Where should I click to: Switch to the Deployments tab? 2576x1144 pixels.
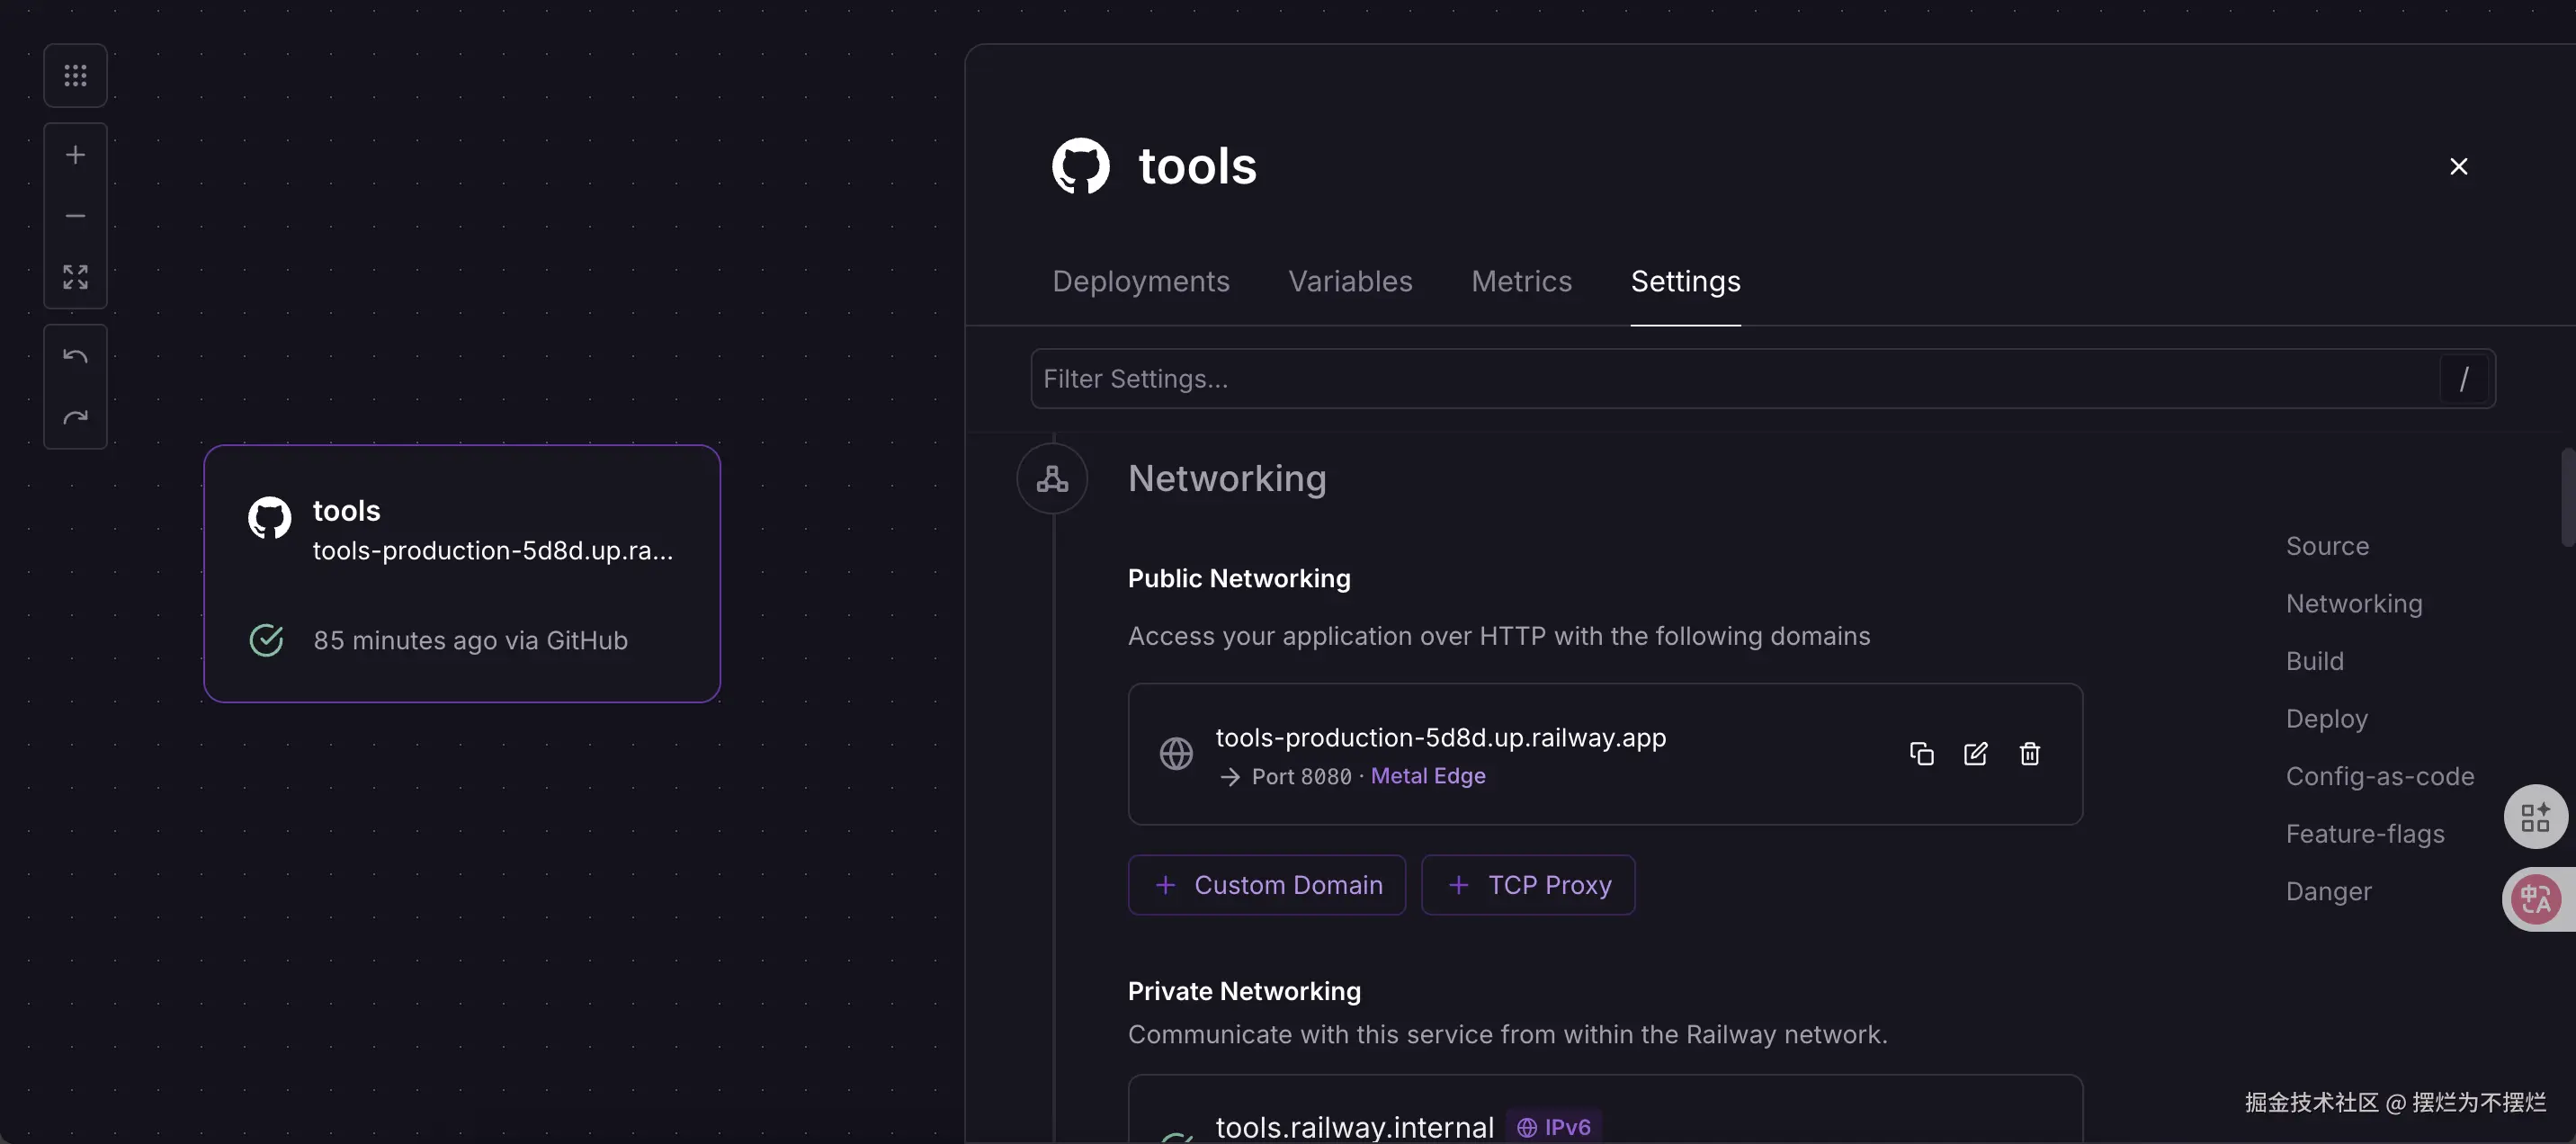pyautogui.click(x=1140, y=281)
